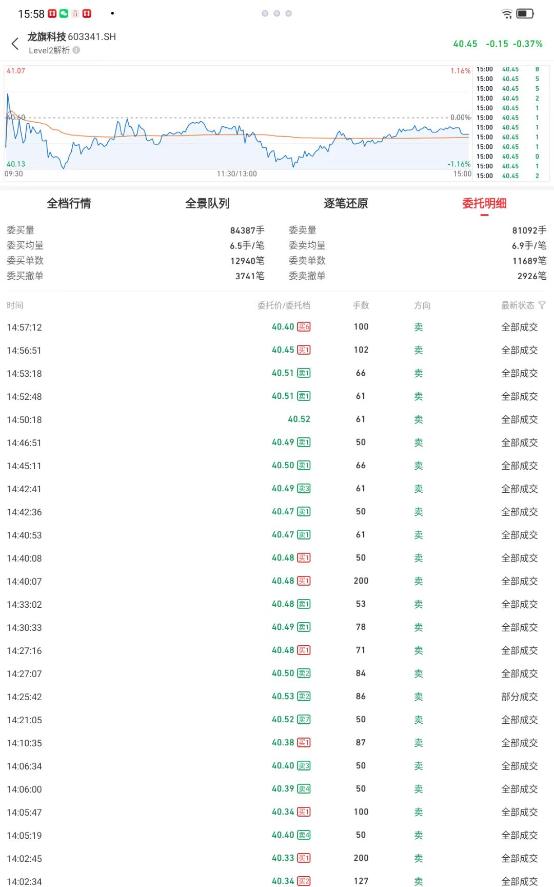Image resolution: width=554 pixels, height=887 pixels.
Task: Select the 14:57:12 order row time
Action: (24, 327)
